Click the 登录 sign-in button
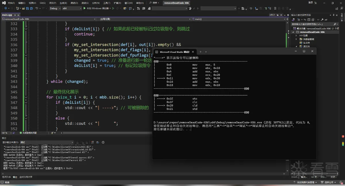 click(311, 3)
